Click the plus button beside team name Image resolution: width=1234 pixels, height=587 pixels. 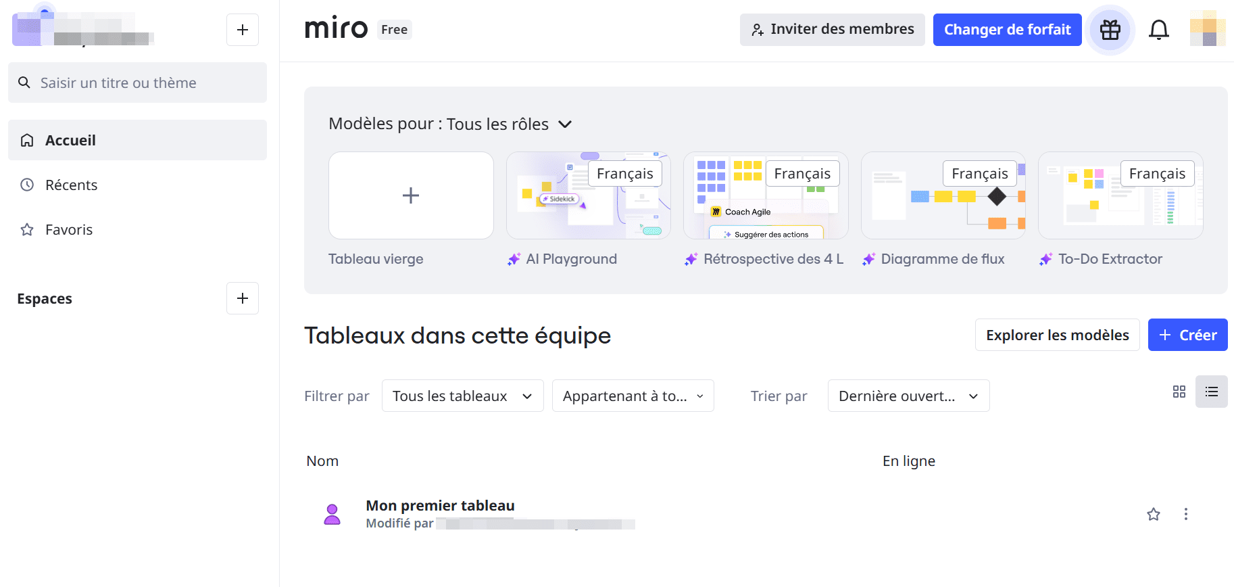[243, 30]
